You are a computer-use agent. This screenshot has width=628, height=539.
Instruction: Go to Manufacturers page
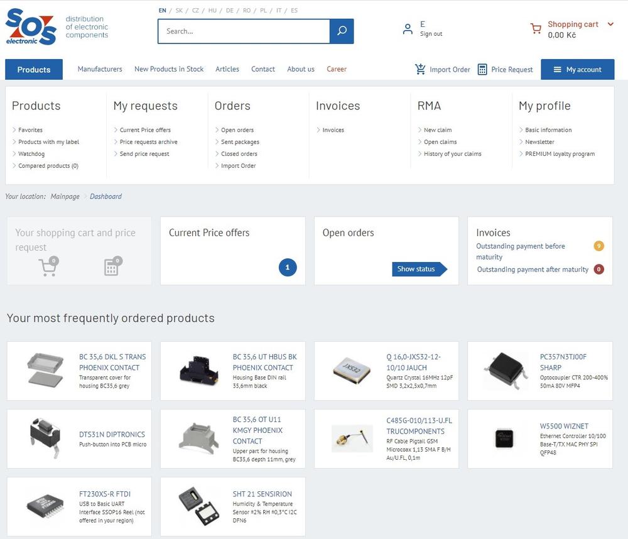coord(100,69)
